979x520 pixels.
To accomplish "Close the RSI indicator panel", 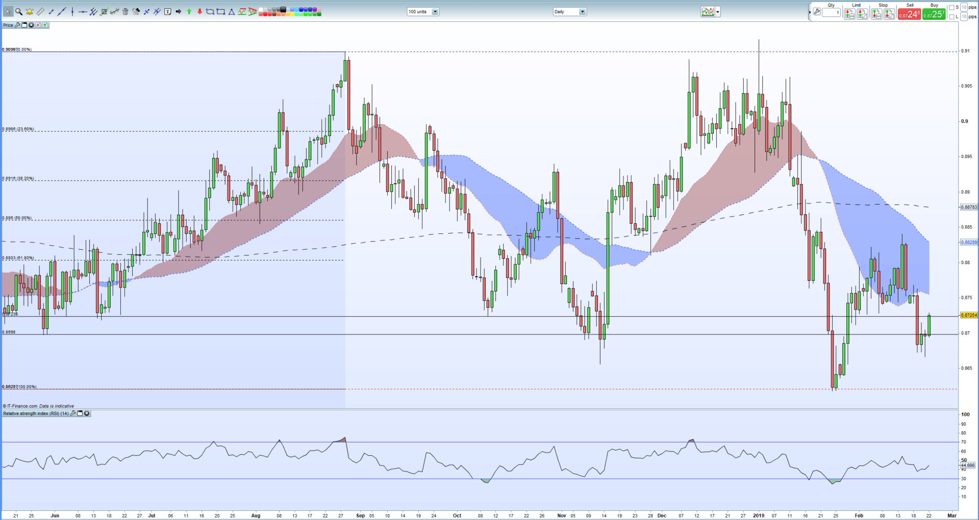I will [87, 413].
